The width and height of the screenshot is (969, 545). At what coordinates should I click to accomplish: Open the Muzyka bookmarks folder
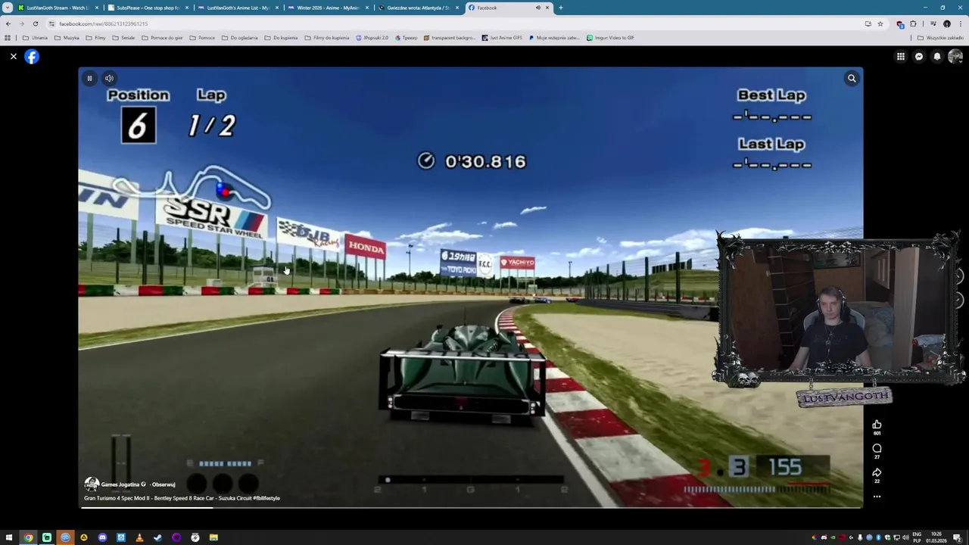coord(67,37)
